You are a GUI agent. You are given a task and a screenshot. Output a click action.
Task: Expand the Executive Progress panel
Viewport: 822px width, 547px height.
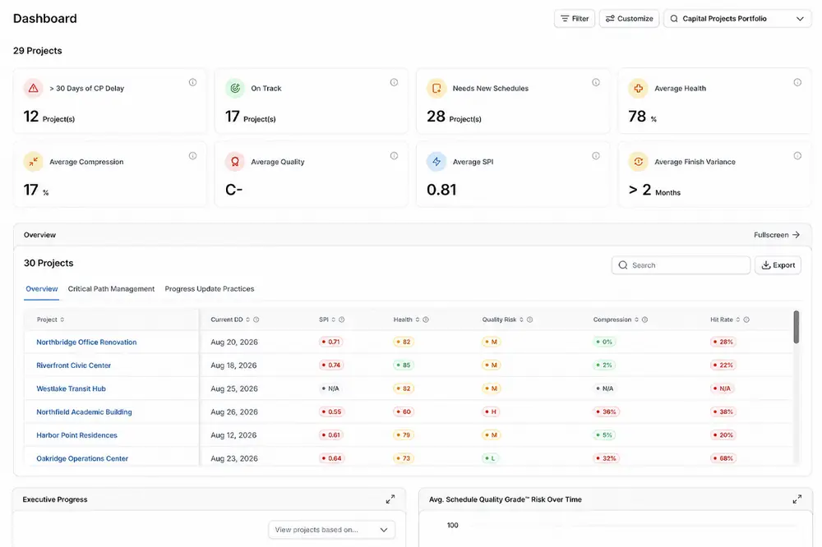(390, 499)
